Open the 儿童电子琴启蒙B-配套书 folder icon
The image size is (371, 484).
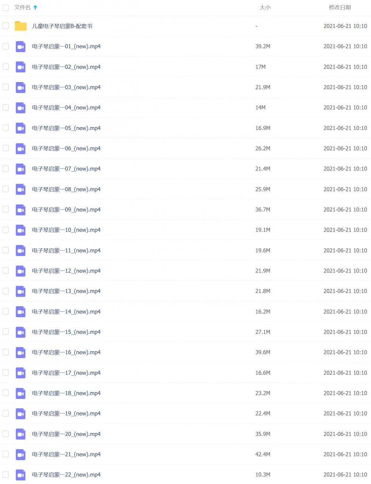click(20, 26)
